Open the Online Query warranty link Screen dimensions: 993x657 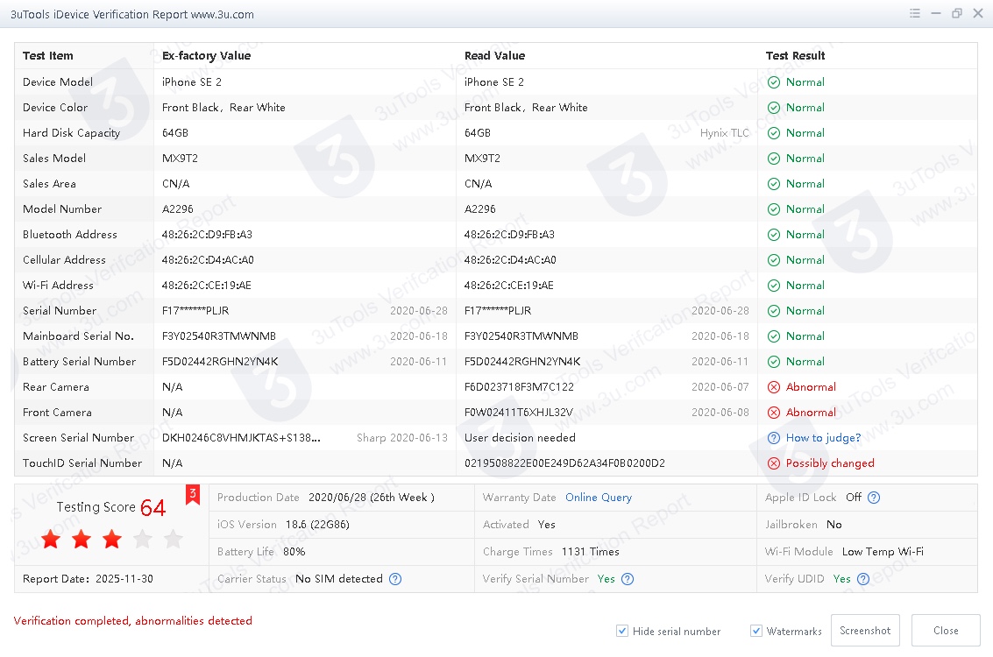(598, 498)
